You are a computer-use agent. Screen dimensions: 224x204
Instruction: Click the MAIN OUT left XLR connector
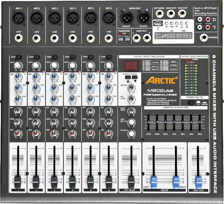click(x=127, y=18)
